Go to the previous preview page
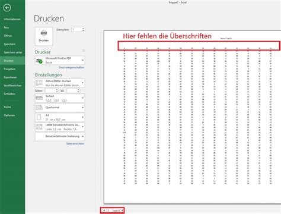Viewport: 281px width, 214px height. 104,210
